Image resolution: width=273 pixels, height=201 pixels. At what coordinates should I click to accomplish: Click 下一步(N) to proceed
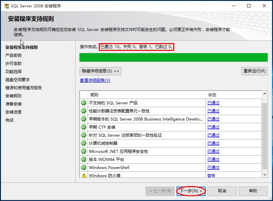[x=191, y=191]
